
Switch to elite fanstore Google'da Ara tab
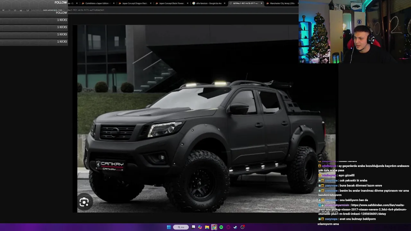pos(208,3)
